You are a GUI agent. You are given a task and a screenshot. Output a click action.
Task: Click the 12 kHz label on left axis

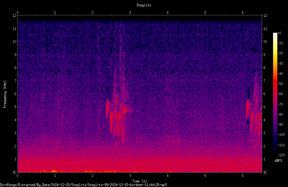pos(15,16)
